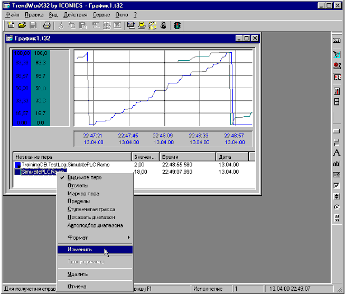Click the Paste clipboard toolbar icon
The height and width of the screenshot is (295, 346).
[x=82, y=25]
